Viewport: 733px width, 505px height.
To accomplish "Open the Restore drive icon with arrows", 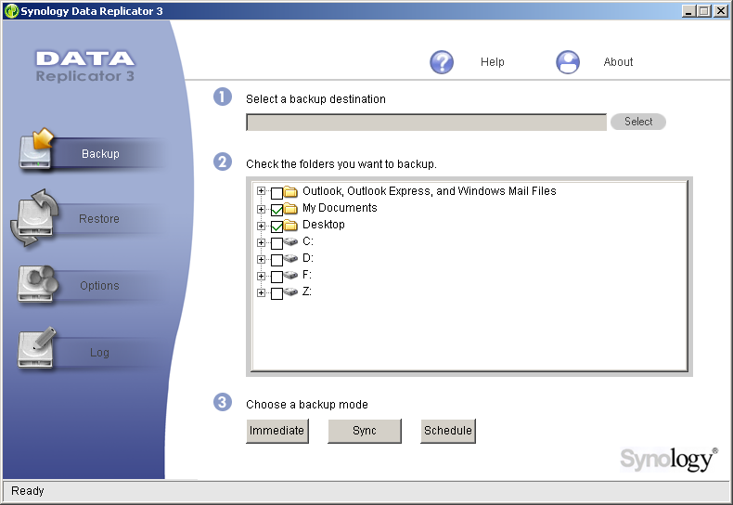I will 33,217.
